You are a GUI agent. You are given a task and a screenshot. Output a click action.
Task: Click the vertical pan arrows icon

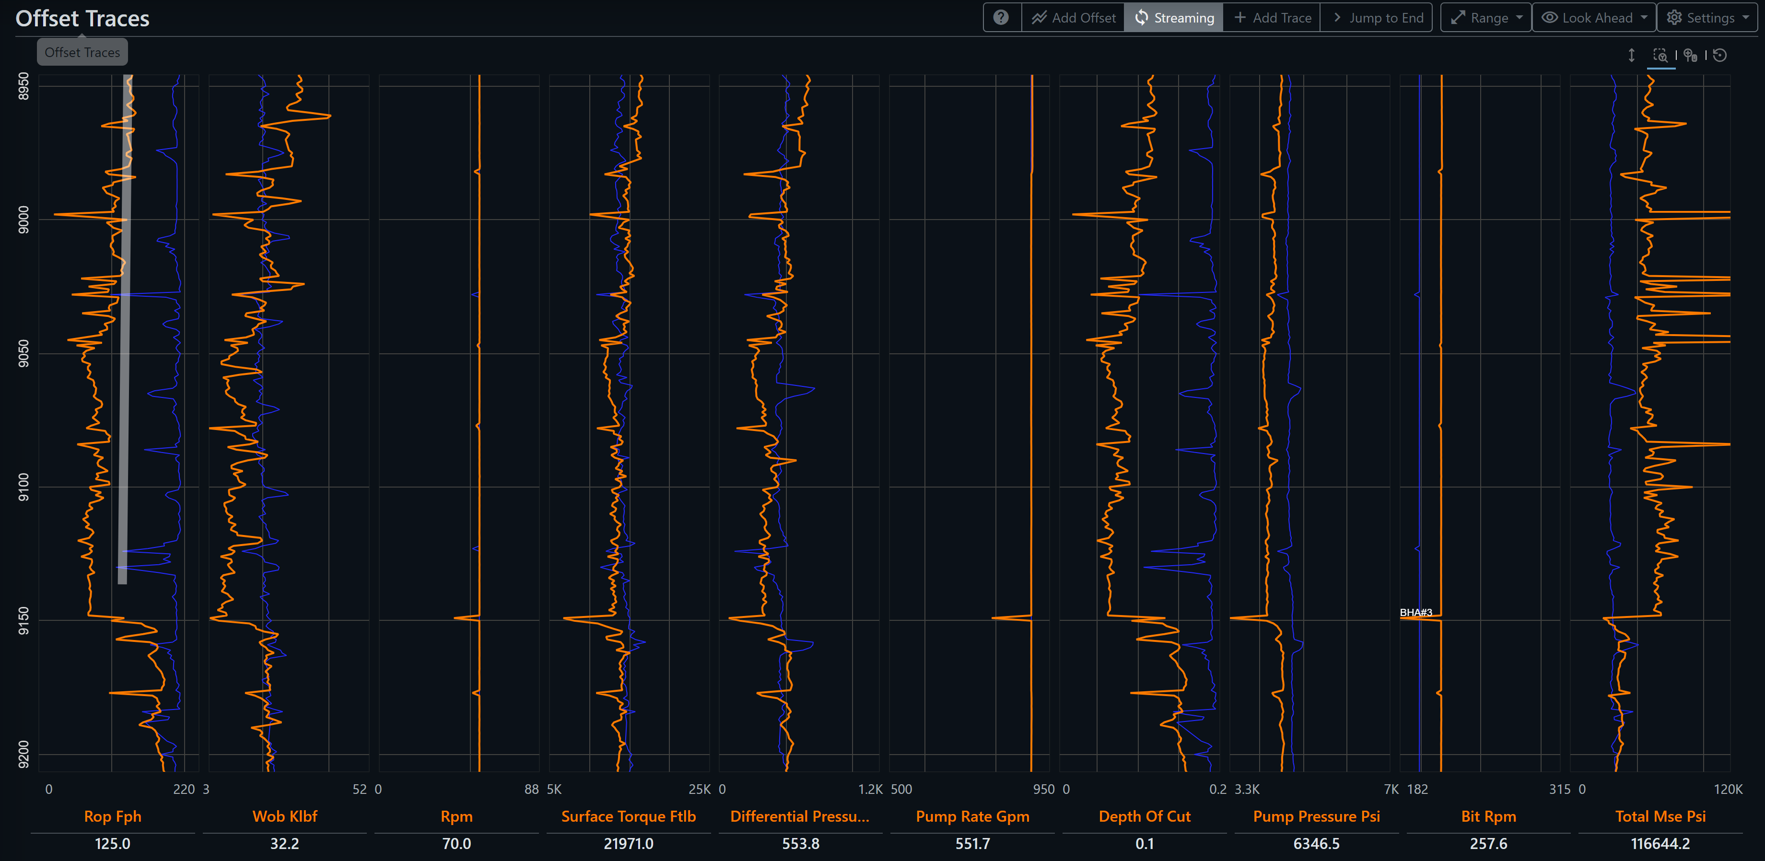tap(1631, 56)
